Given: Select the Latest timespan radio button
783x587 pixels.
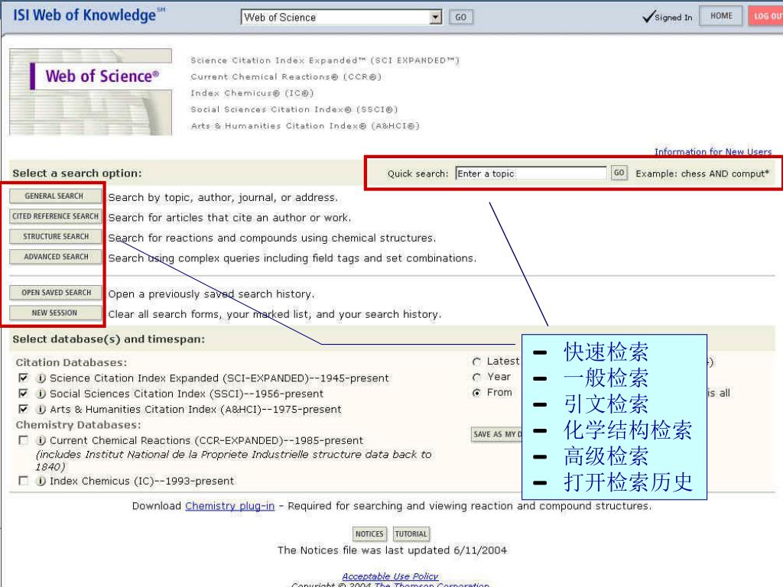Looking at the screenshot, I should [477, 362].
